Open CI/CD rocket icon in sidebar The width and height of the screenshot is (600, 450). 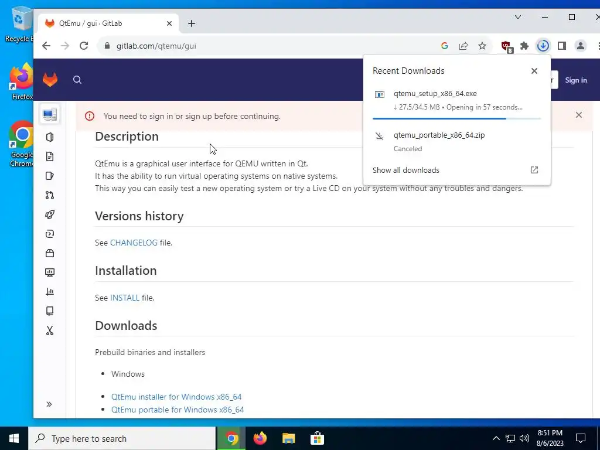click(50, 214)
